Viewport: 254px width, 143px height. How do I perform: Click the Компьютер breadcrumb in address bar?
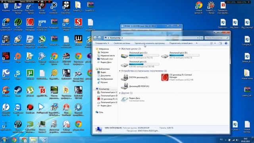(x=115, y=38)
